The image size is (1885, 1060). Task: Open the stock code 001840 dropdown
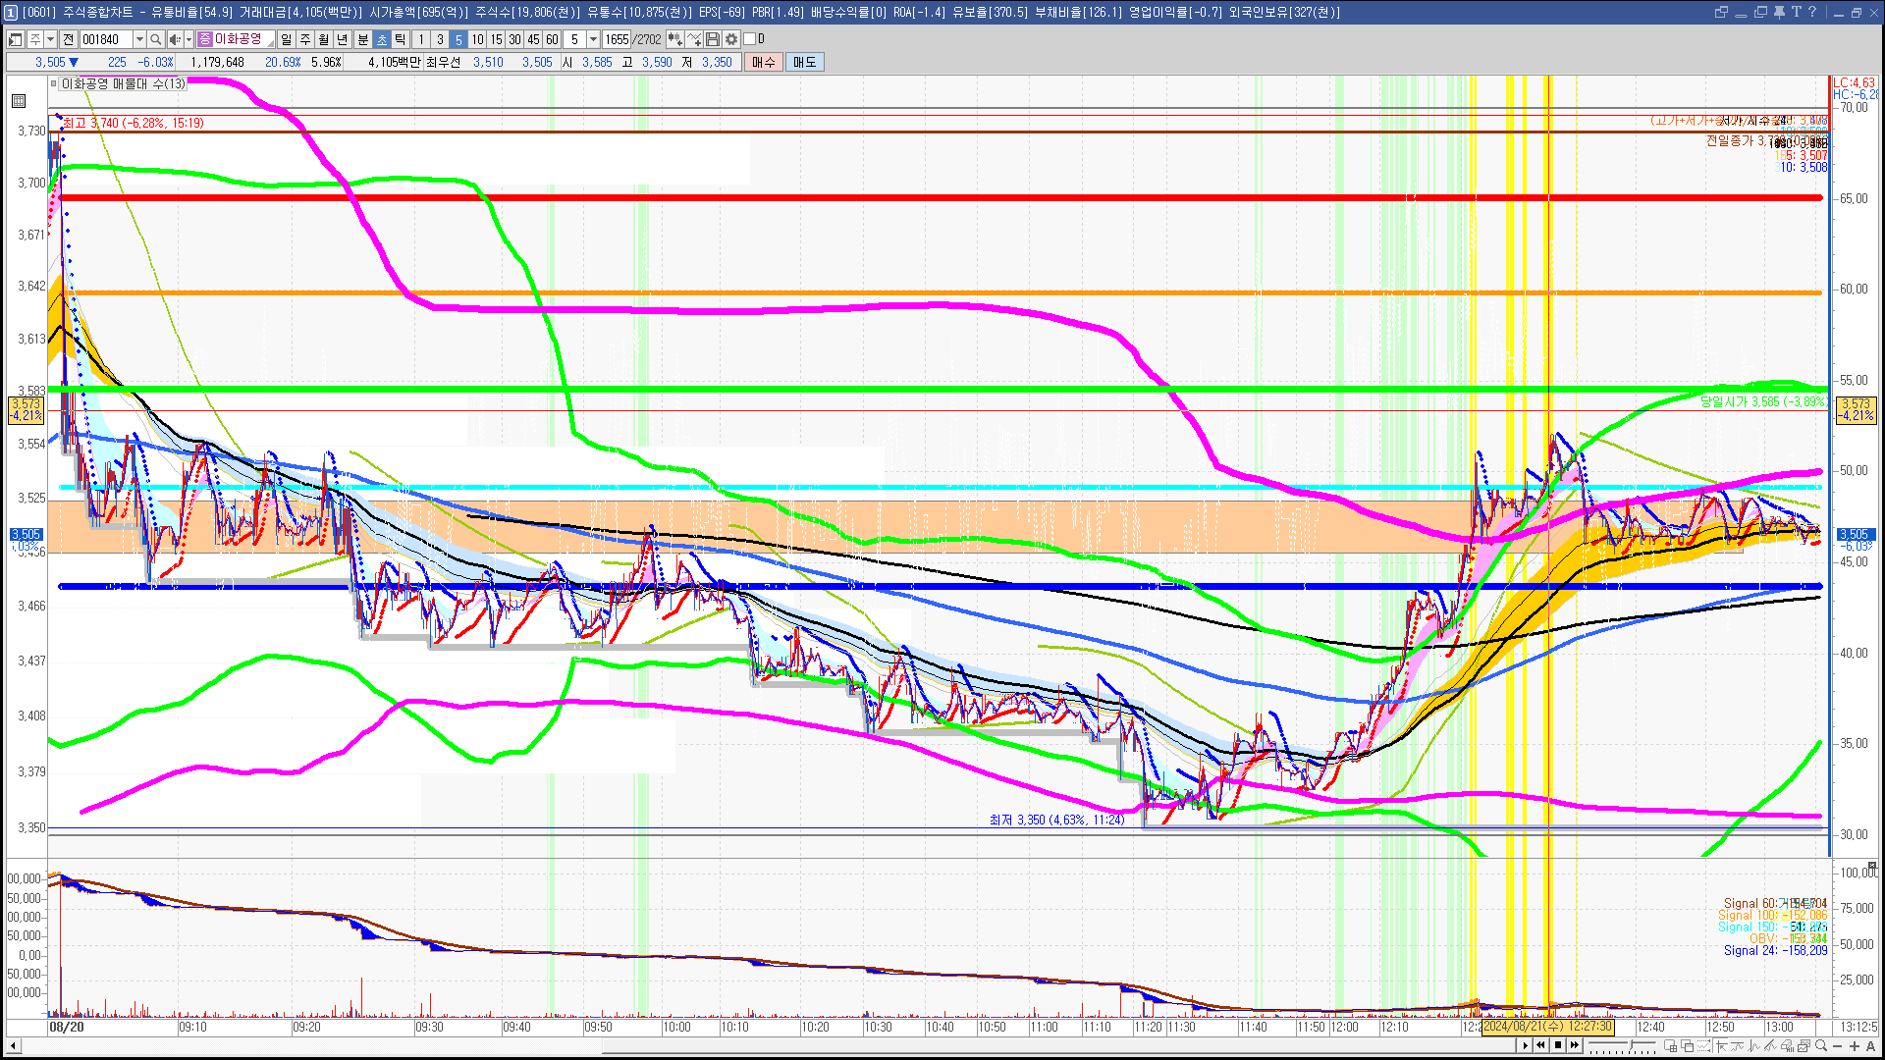pos(139,39)
